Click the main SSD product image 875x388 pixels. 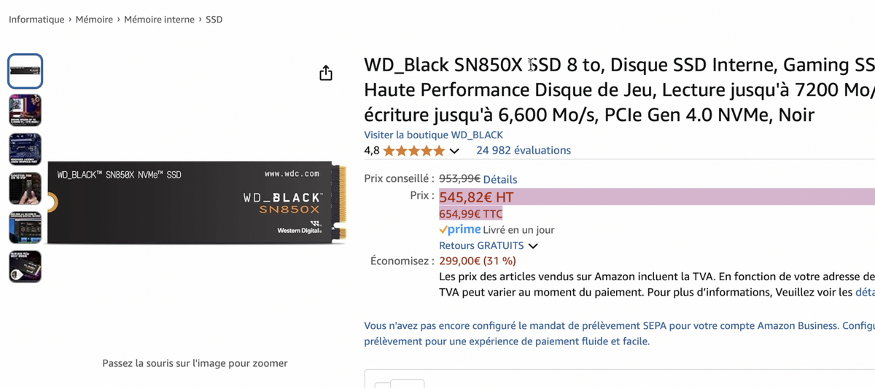coord(197,203)
